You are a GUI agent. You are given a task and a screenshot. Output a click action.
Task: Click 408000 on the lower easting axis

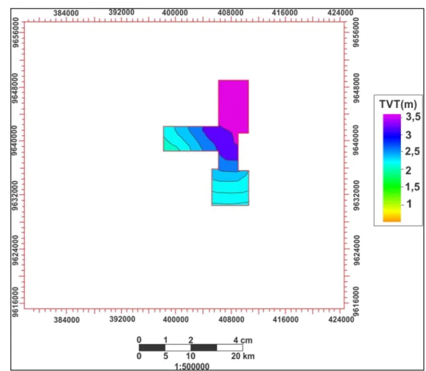click(x=231, y=319)
